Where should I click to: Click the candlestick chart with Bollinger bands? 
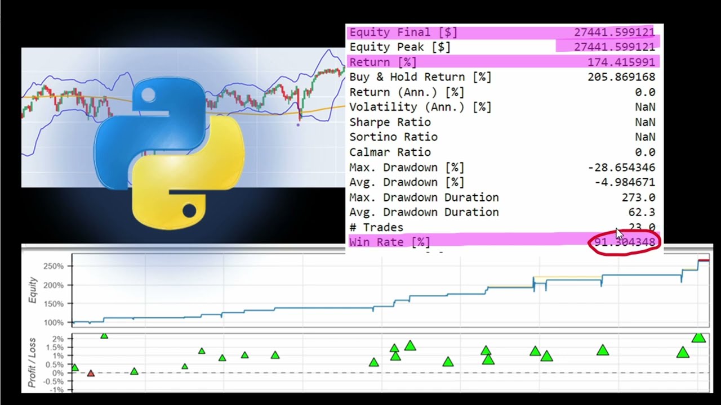pos(183,117)
